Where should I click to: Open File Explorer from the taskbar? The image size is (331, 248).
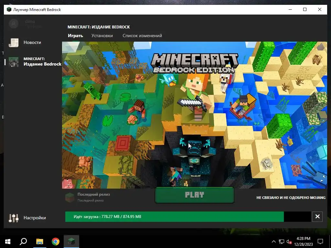coord(39,242)
